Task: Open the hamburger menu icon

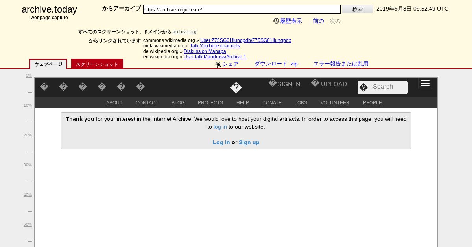Action: click(x=425, y=83)
